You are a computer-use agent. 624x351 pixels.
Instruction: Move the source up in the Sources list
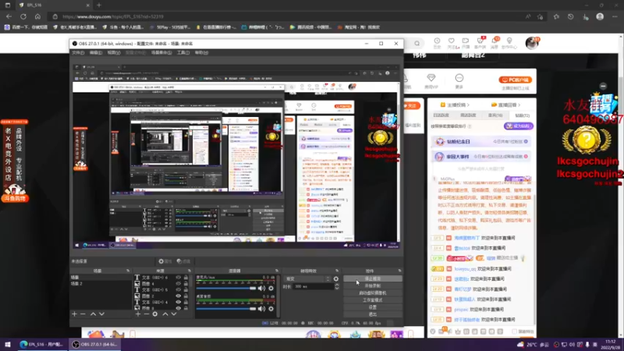(x=165, y=314)
